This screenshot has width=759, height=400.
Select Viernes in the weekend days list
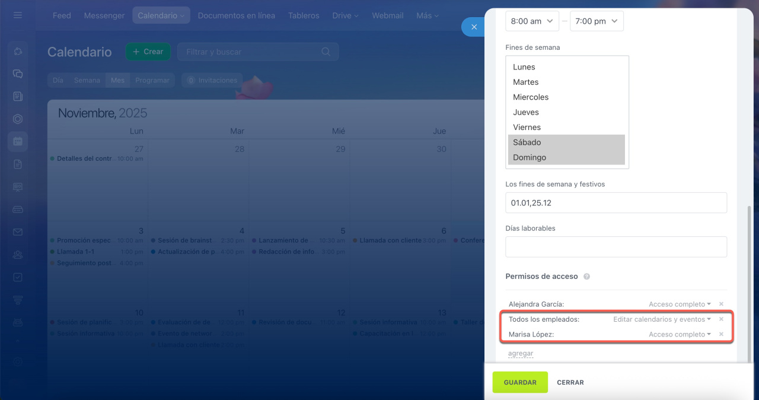point(566,127)
